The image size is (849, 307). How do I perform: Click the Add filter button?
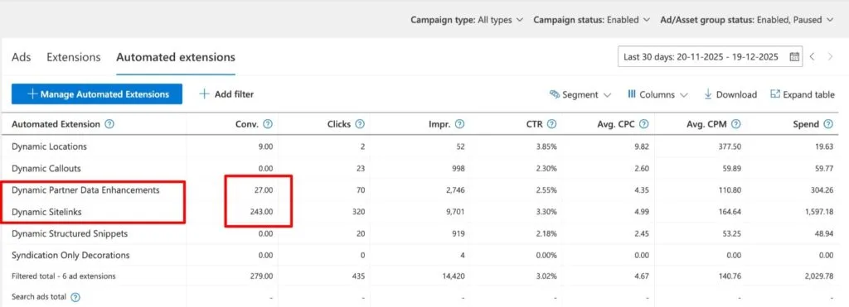(226, 94)
